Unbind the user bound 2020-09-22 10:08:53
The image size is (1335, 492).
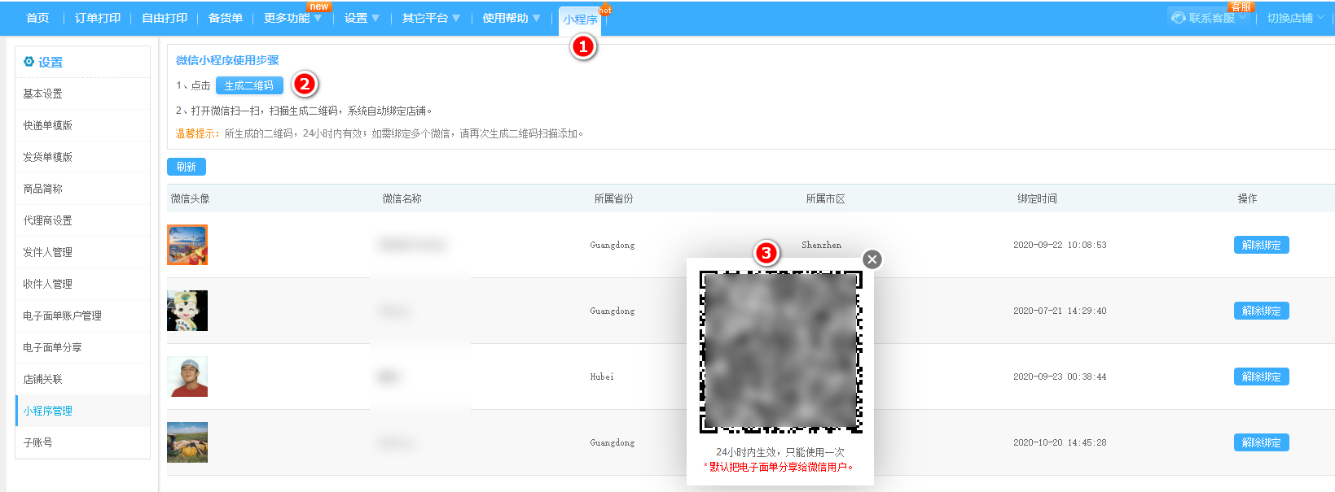click(x=1261, y=245)
